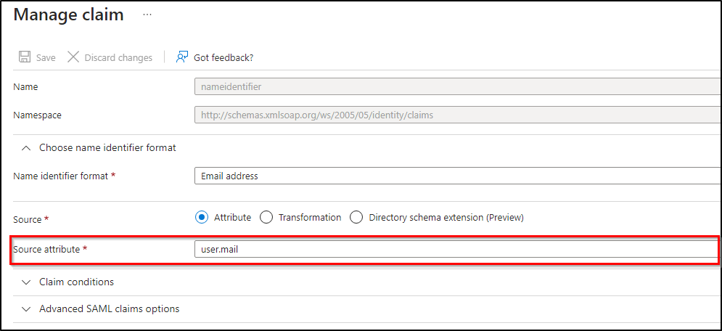This screenshot has height=331, width=722.
Task: Click the Discard changes X icon
Action: (x=73, y=57)
